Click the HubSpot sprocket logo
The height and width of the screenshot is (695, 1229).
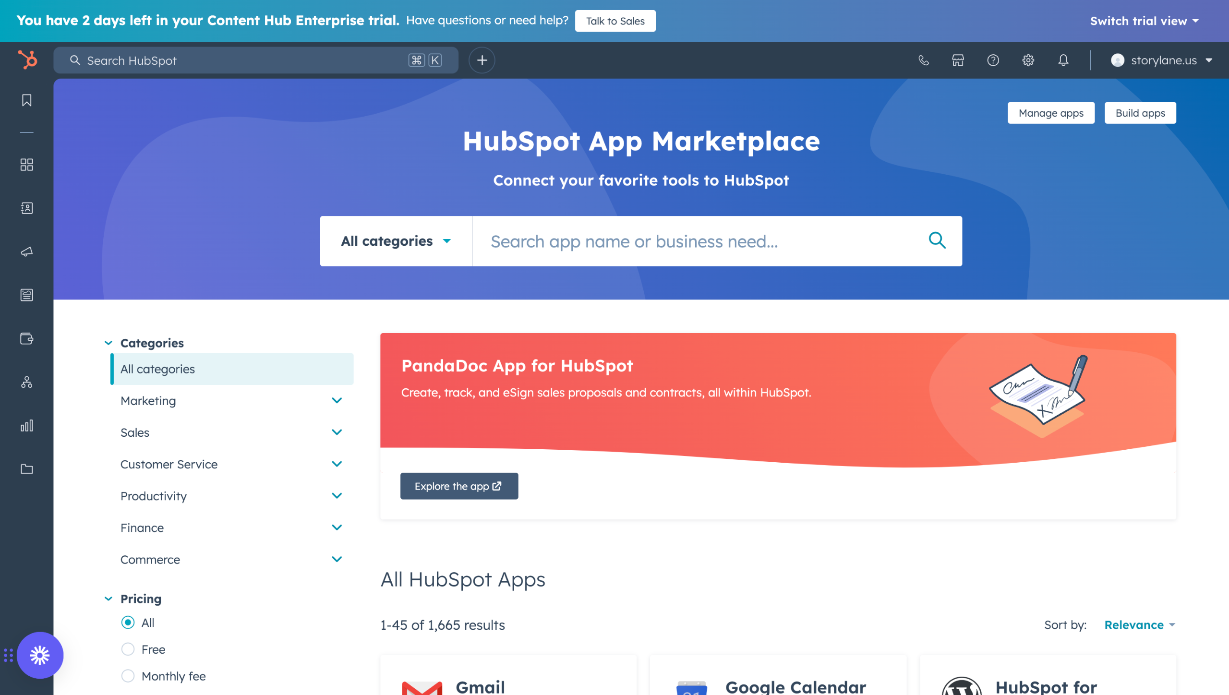[27, 60]
